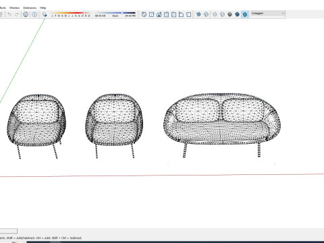
Task: Click the Redo arrow in the toolbar
Action: [17, 15]
